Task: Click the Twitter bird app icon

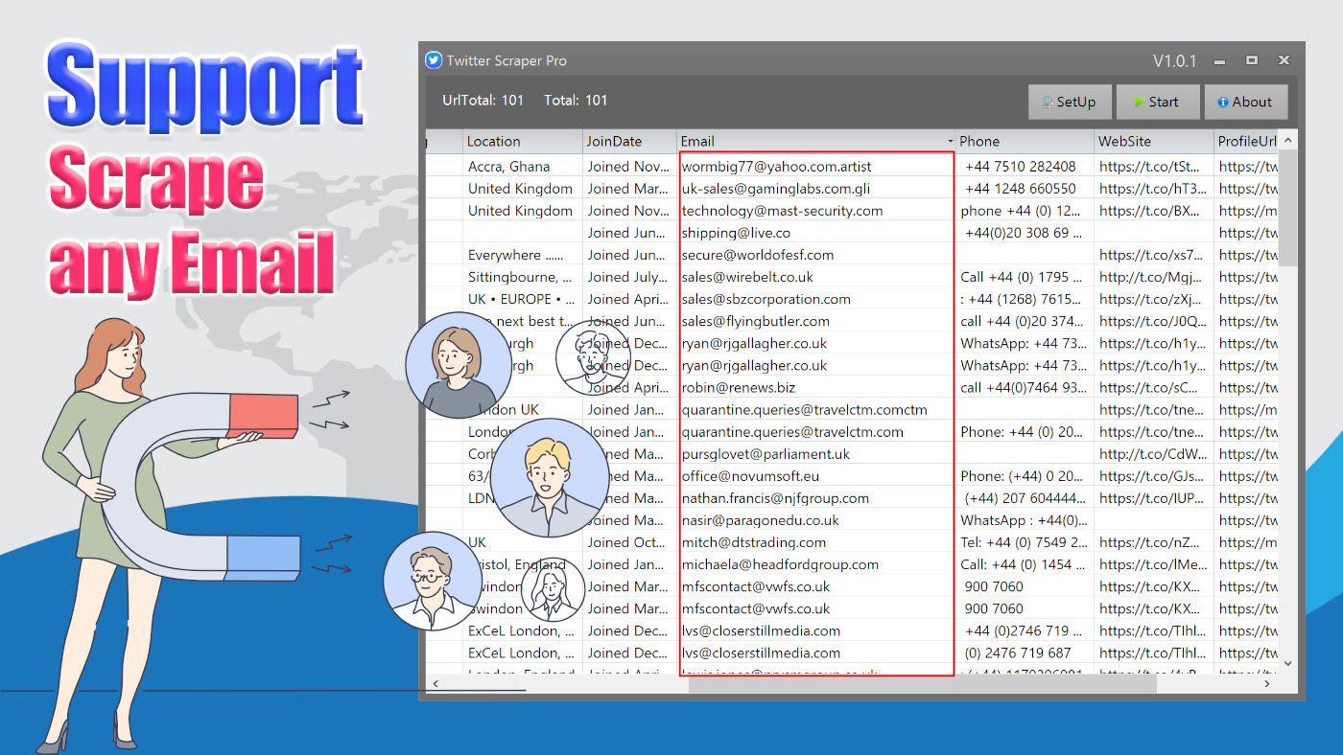Action: 434,60
